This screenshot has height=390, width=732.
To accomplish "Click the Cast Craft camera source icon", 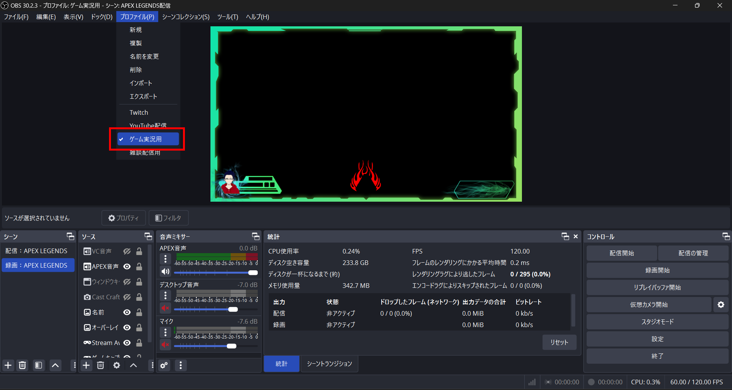I will click(x=87, y=297).
